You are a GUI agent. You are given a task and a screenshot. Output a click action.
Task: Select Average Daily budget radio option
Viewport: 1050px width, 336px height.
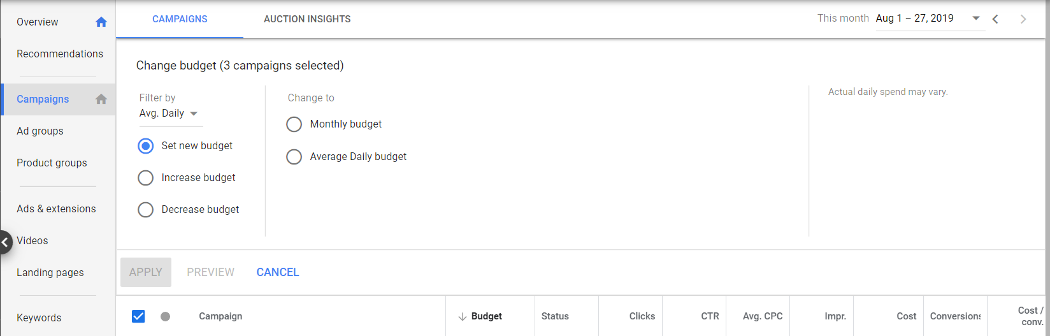pos(294,157)
